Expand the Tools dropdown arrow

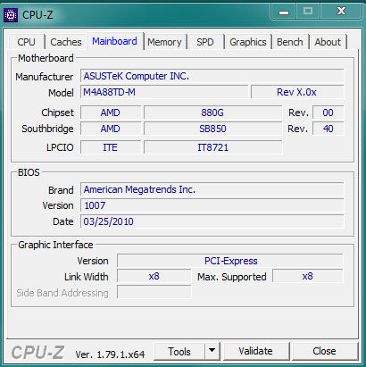coord(212,351)
